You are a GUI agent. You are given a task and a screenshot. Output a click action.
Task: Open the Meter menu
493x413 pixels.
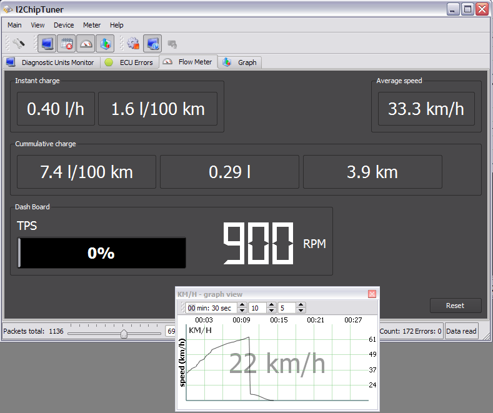point(92,25)
